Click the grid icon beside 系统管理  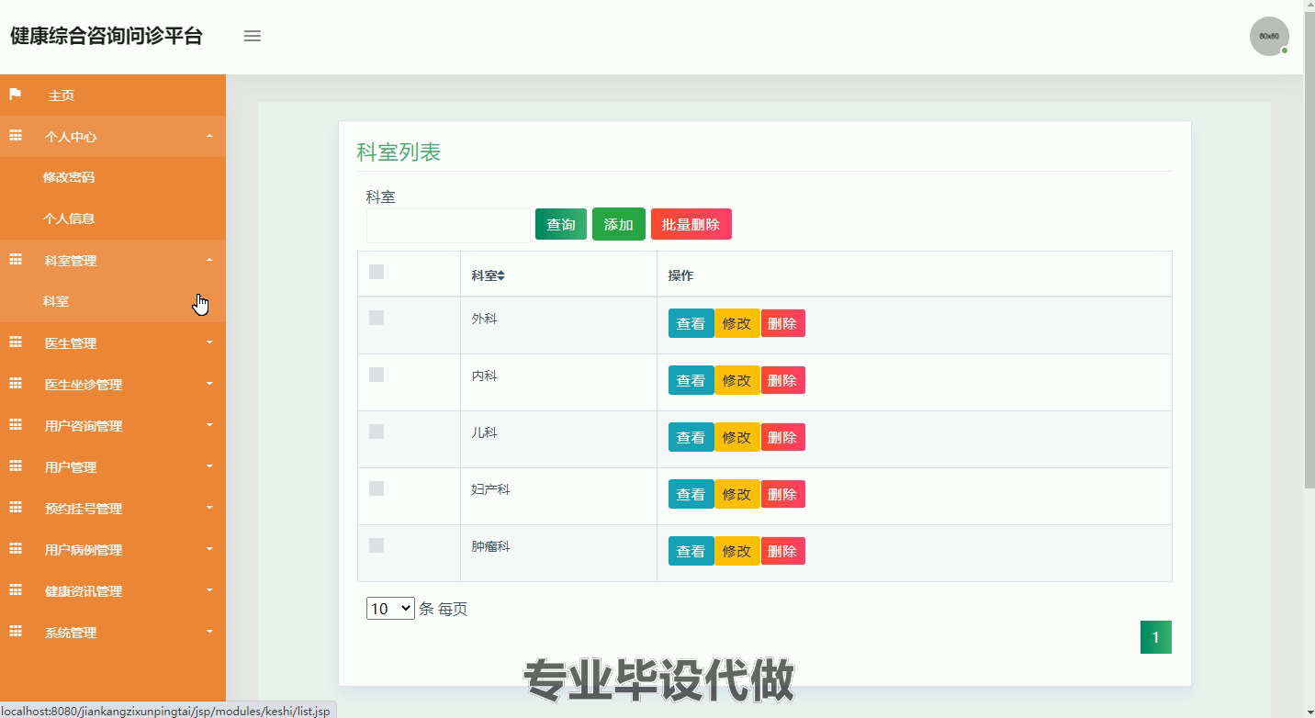point(16,632)
